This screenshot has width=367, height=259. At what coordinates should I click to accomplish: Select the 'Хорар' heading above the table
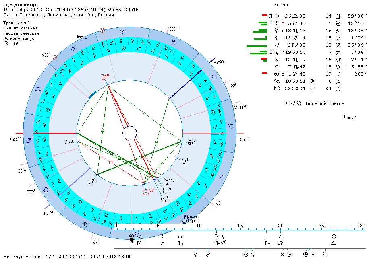280,4
